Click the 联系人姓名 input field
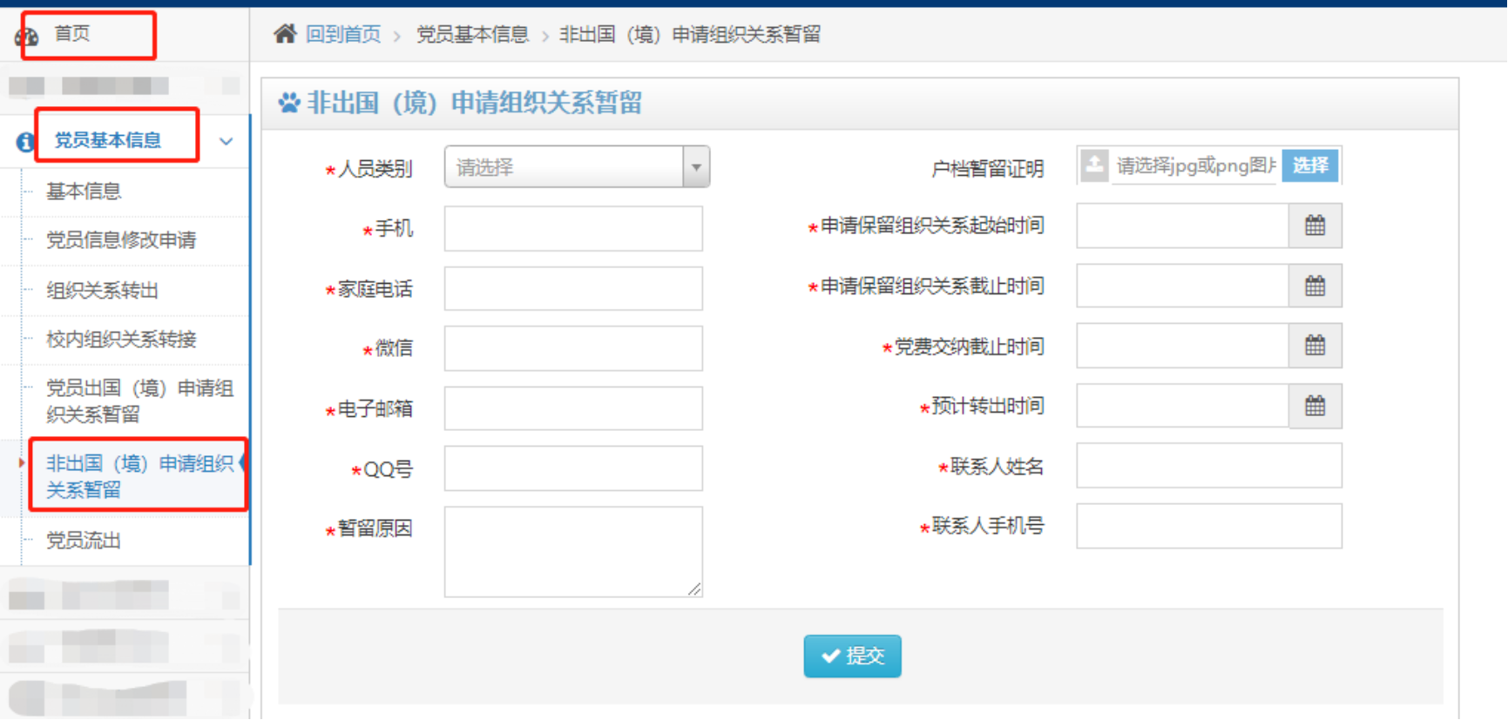1508x720 pixels. [x=1208, y=467]
